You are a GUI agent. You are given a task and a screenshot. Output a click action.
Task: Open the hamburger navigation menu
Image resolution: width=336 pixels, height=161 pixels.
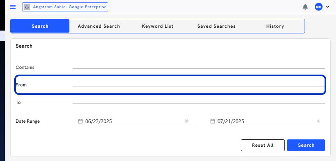[x=13, y=7]
